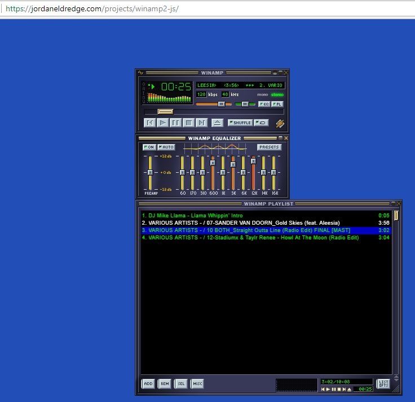Click the scrolling song title marquee
Viewport: 415px width, 402px height.
[240, 85]
